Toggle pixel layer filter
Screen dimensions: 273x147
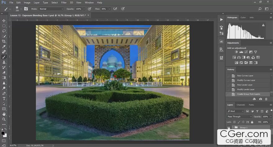click(x=248, y=111)
